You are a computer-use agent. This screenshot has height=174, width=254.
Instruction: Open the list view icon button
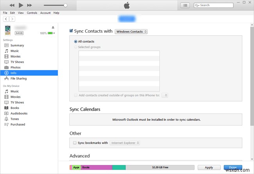point(185,5)
